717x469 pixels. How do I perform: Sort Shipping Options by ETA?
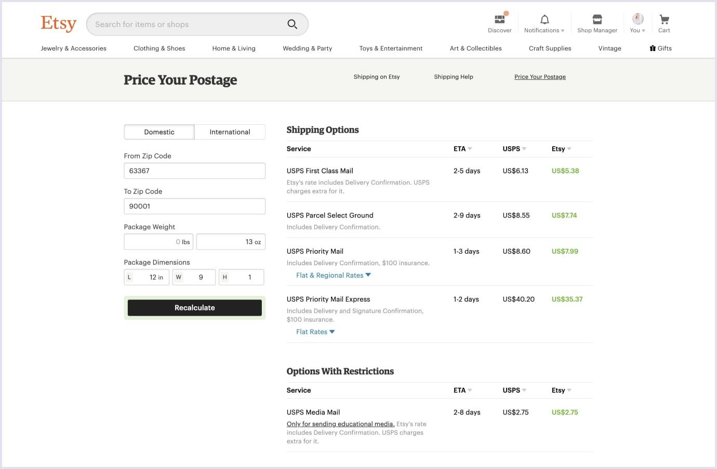coord(462,149)
